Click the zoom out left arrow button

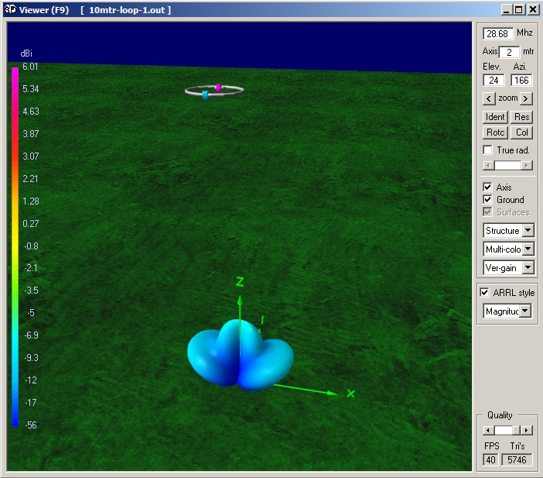click(x=489, y=99)
